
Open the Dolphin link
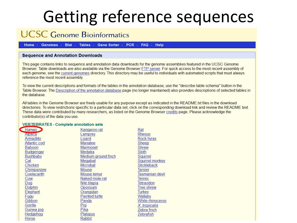tap(31, 188)
